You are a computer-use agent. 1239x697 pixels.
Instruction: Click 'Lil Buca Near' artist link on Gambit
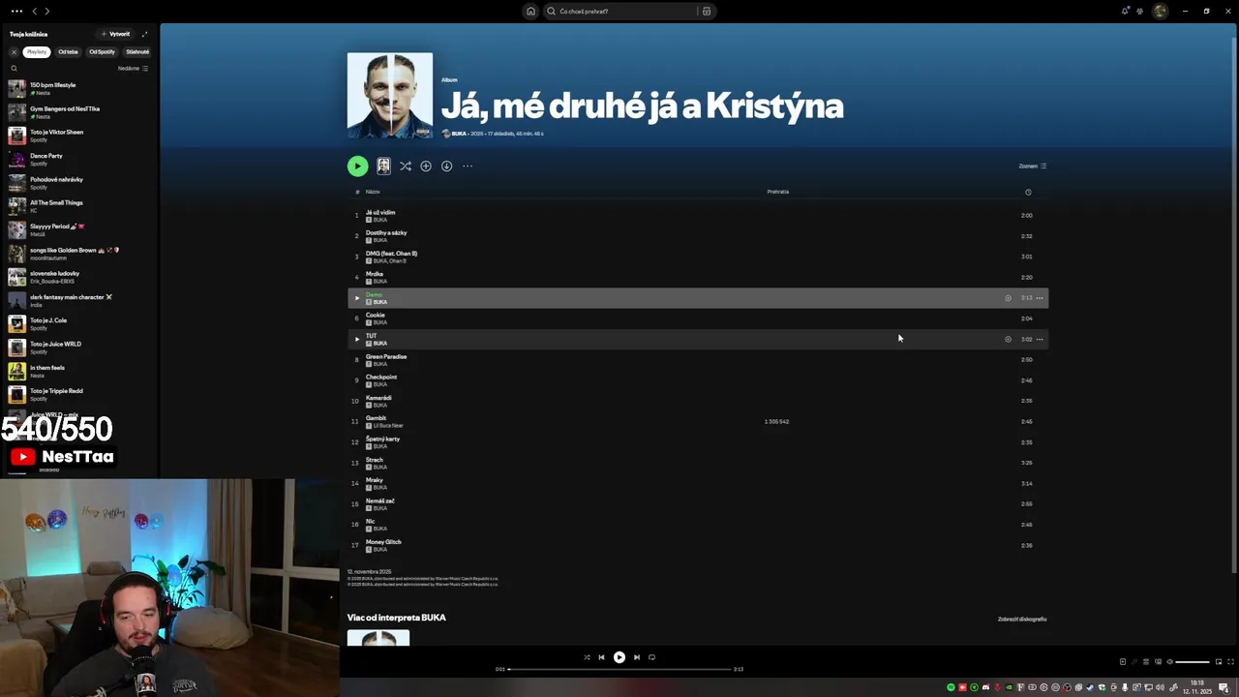pos(388,426)
